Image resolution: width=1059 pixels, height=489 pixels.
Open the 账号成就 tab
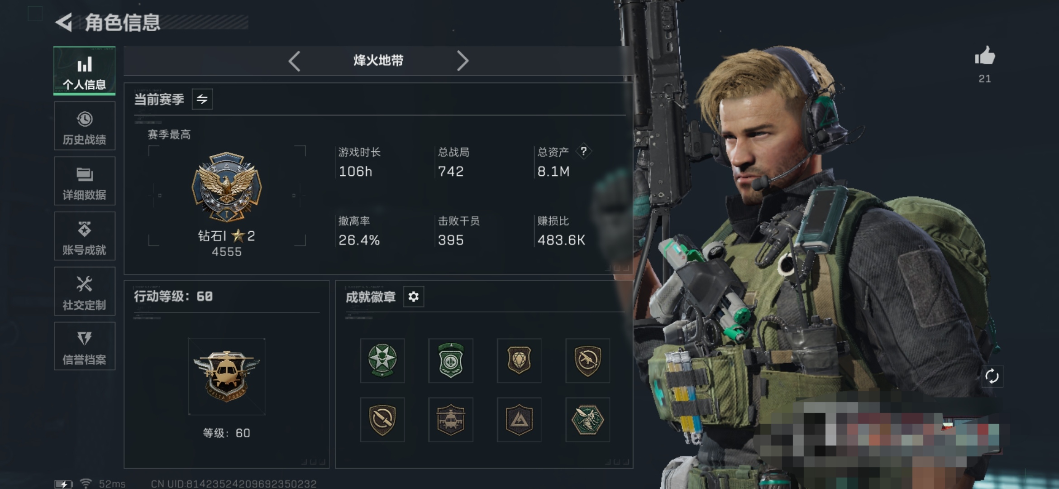(85, 236)
